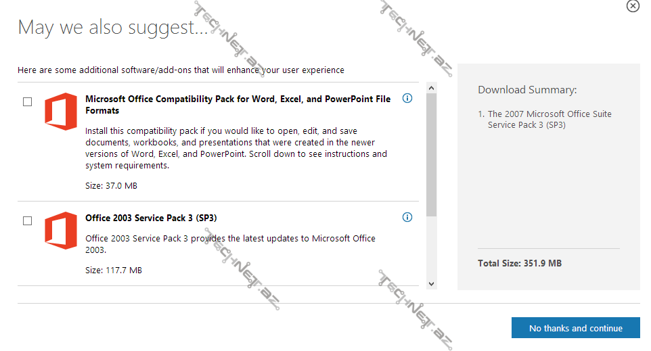Click the grey scrollbar thumb in the list
This screenshot has height=351, width=651.
click(x=432, y=154)
